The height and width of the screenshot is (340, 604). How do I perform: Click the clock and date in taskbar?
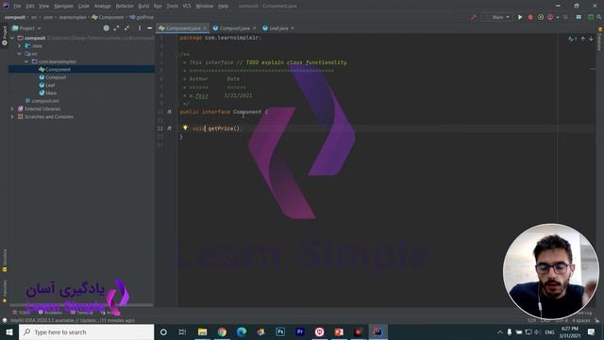click(x=570, y=331)
